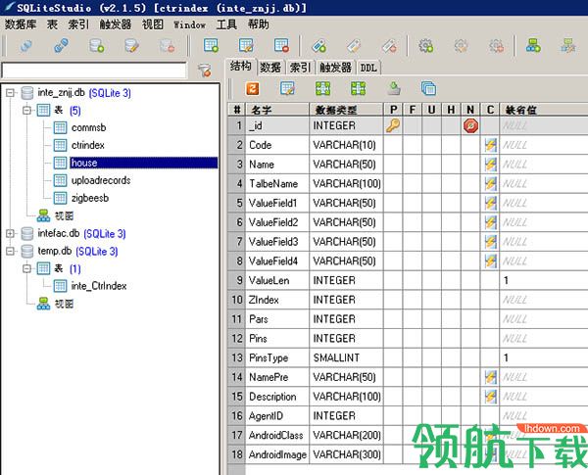Click the remove database toolbar icon

tap(167, 46)
